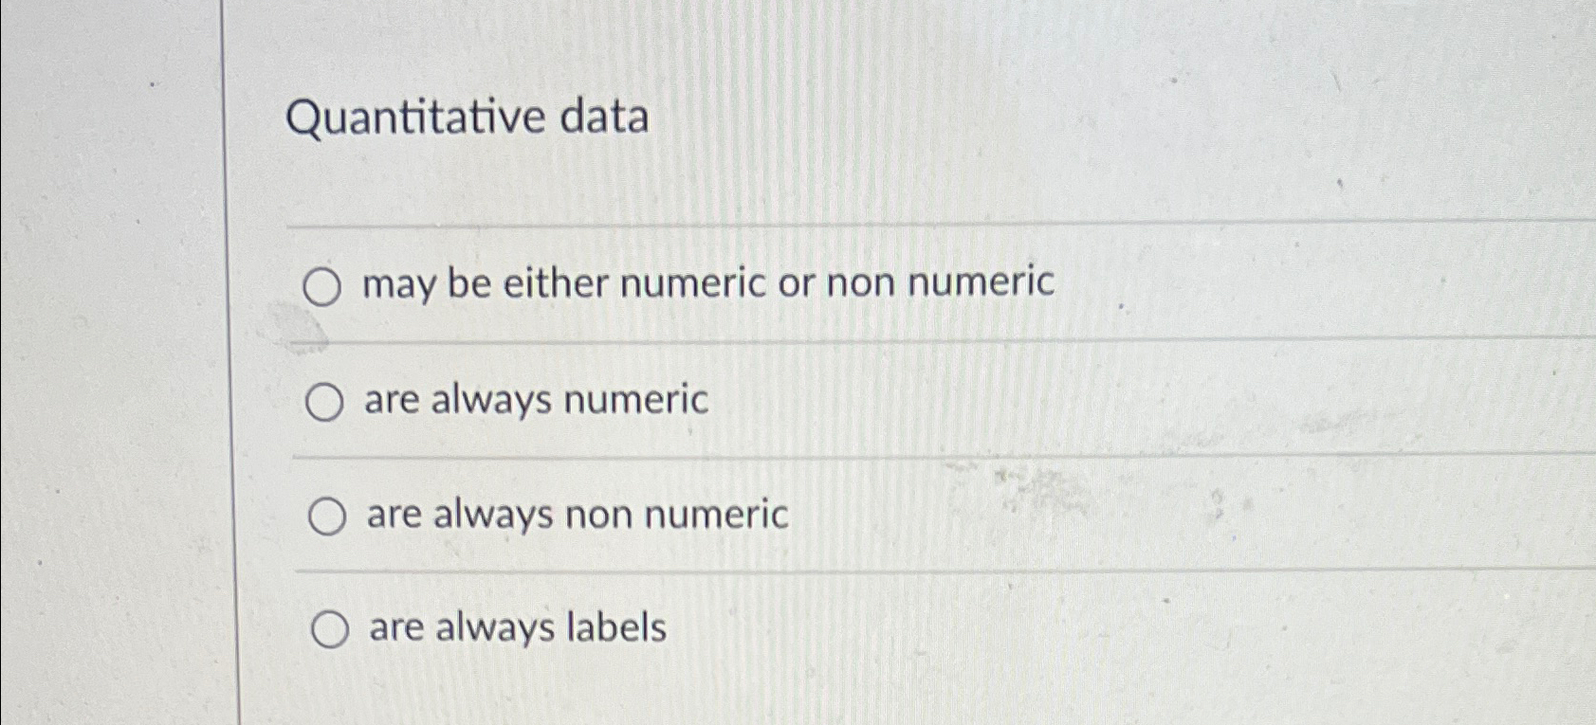Click the circle next to 'are always numeric'

coord(326,401)
